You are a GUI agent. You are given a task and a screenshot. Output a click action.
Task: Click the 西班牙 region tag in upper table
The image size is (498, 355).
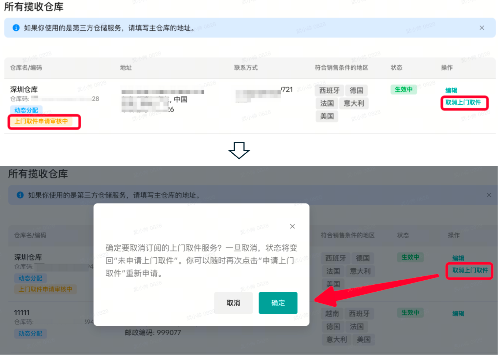coord(329,90)
